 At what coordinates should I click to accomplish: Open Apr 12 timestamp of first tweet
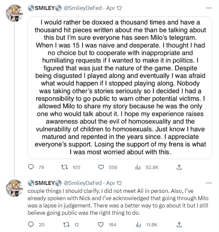[x=114, y=8]
